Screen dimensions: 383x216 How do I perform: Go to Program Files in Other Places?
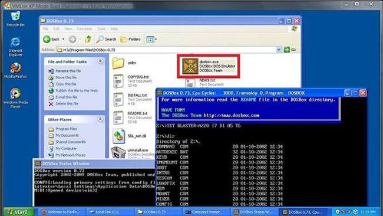pyautogui.click(x=66, y=129)
